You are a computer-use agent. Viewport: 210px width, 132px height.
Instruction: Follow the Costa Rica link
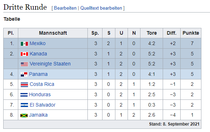pos(42,84)
